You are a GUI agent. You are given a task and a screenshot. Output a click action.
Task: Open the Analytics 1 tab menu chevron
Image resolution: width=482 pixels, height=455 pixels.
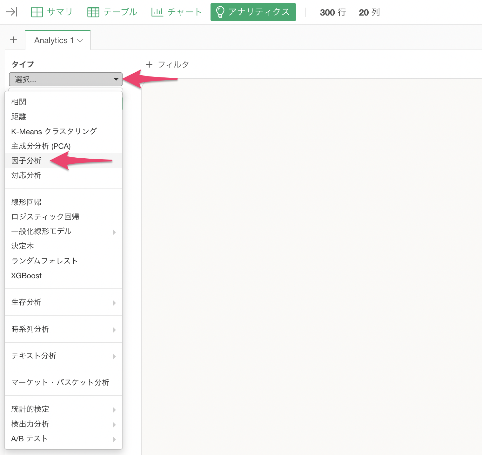[80, 41]
